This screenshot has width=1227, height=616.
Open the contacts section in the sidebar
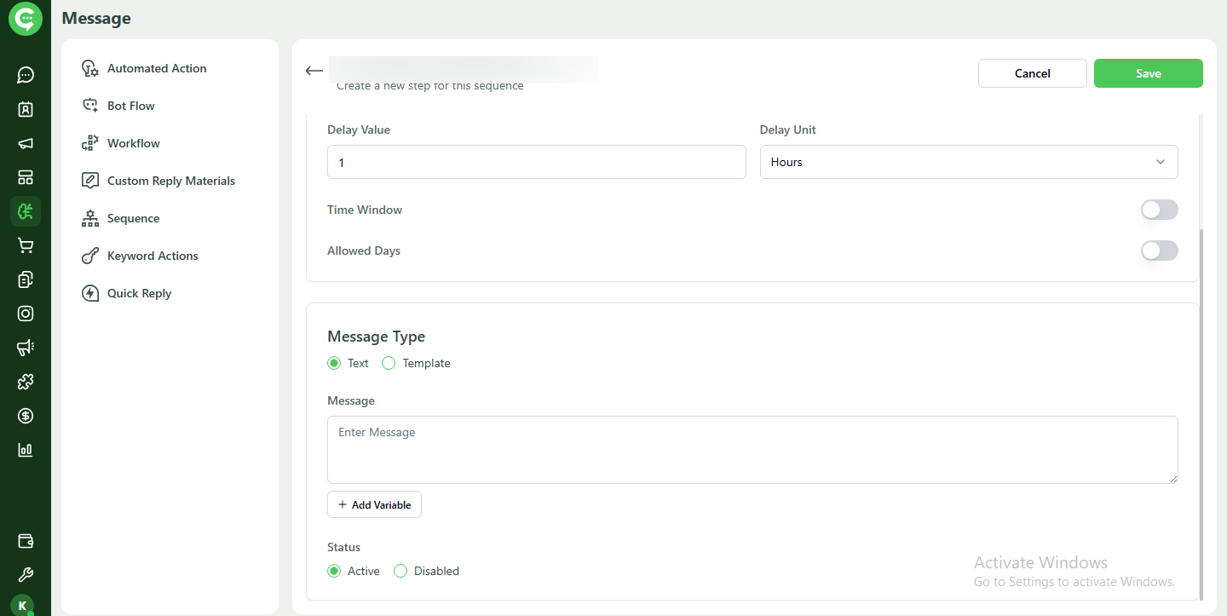tap(25, 109)
